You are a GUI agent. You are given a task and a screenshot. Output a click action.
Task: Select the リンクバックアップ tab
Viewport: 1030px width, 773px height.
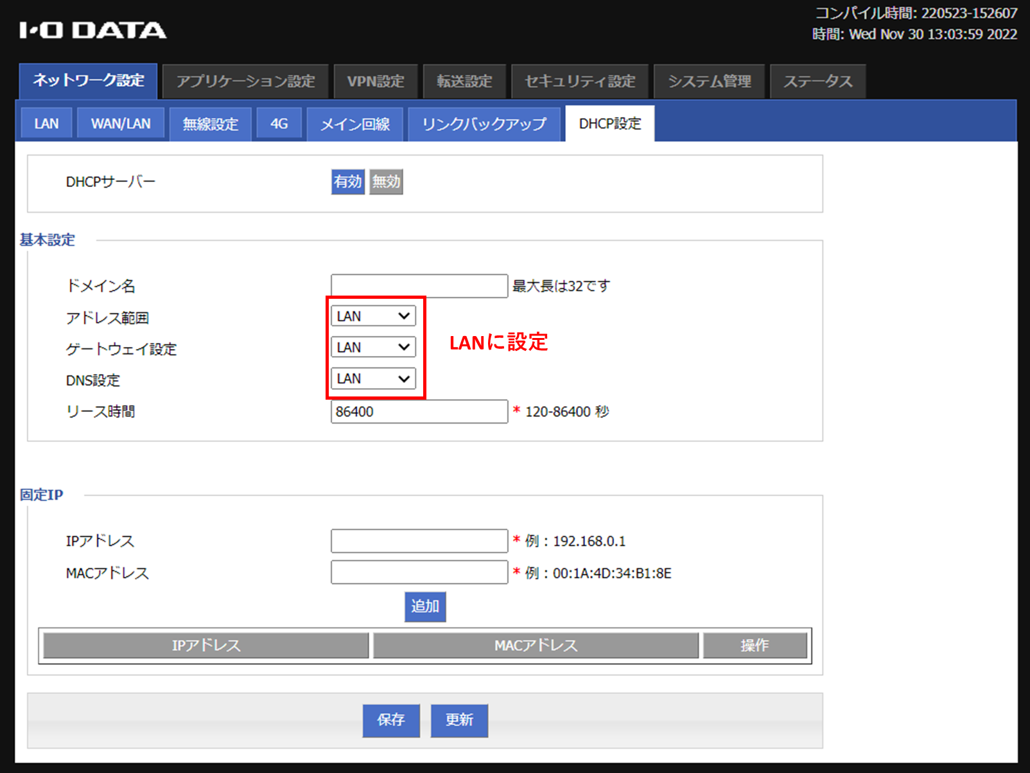[x=484, y=123]
